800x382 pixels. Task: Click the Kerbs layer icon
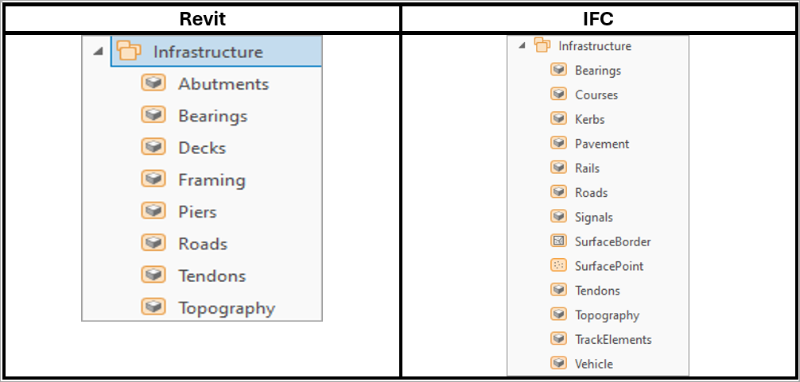tap(558, 119)
